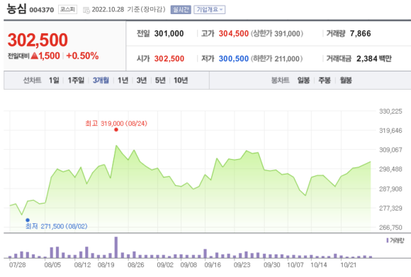The width and height of the screenshot is (411, 277).
Task: Select the 5년 line chart tab
Action: point(160,81)
